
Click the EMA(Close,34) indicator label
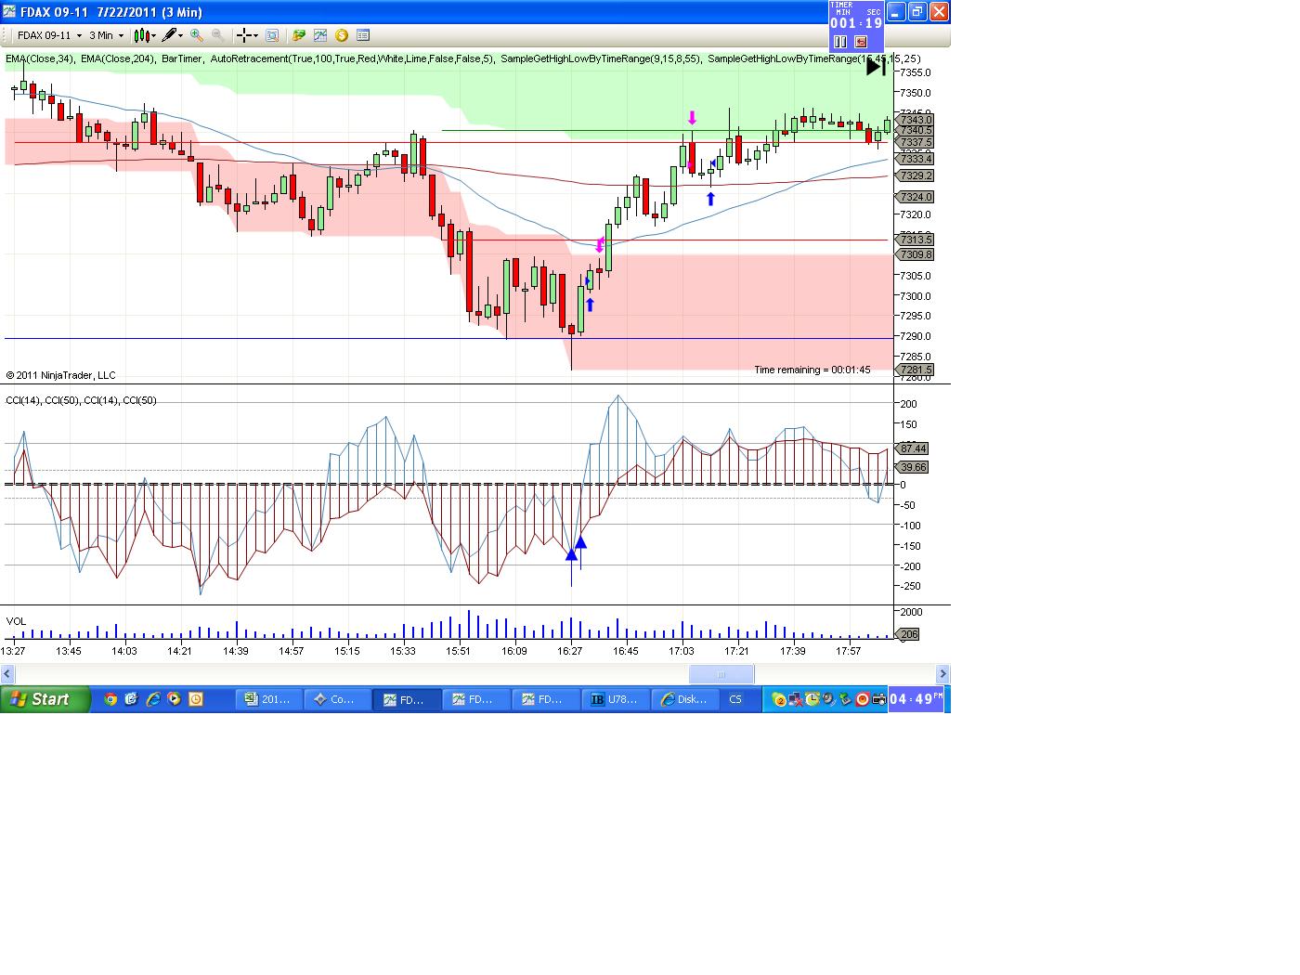point(40,58)
